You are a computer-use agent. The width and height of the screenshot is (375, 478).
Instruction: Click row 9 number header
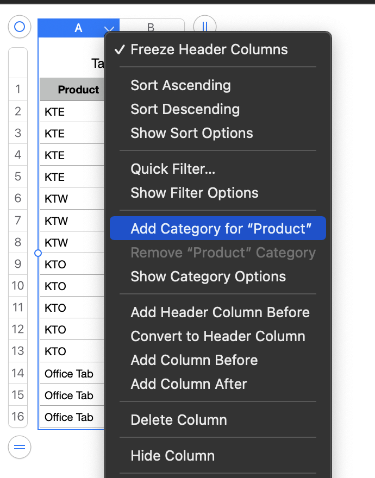pyautogui.click(x=18, y=264)
